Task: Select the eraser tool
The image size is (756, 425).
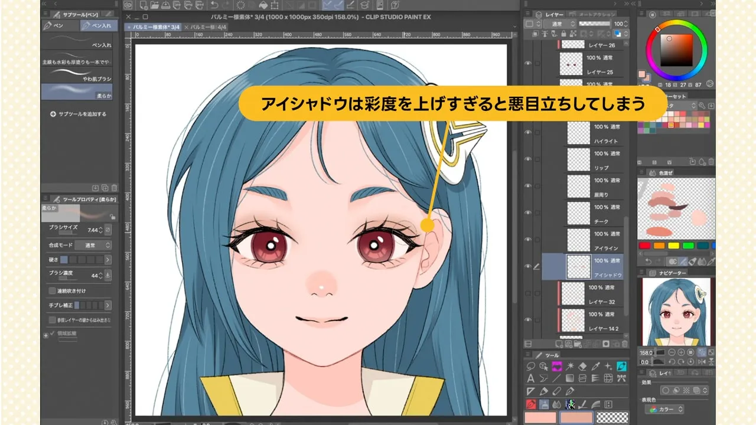Action: tap(582, 367)
